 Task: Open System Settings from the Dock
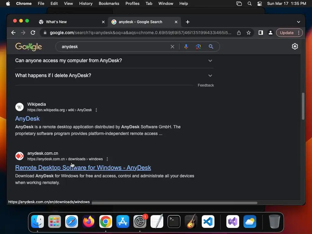click(140, 222)
